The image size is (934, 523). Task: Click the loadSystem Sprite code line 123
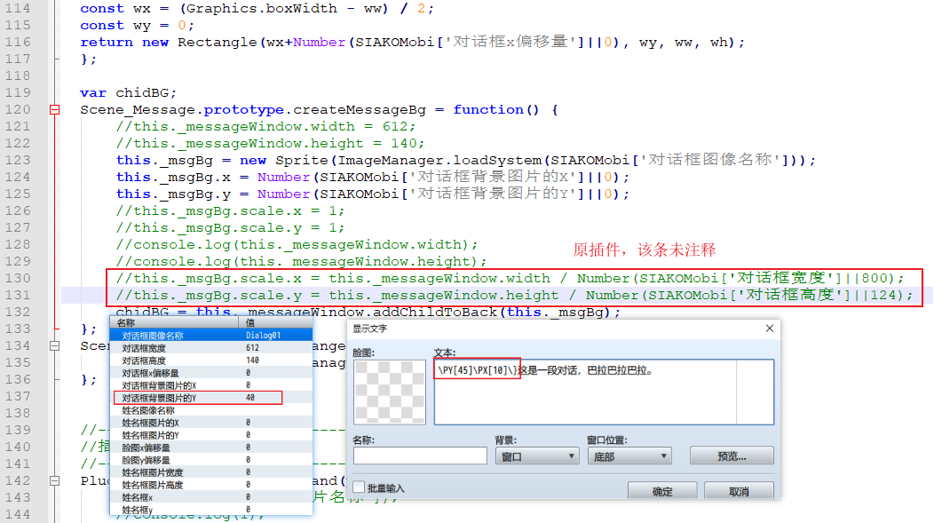pos(465,160)
